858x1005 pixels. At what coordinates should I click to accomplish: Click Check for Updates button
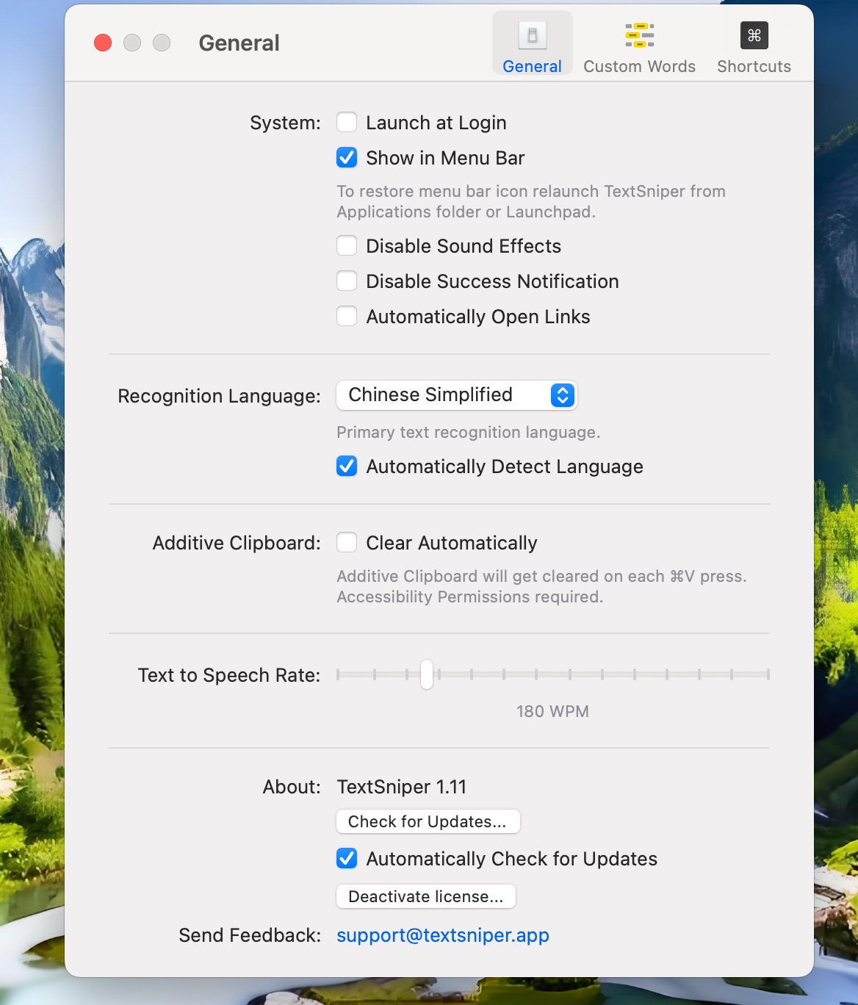(x=428, y=821)
